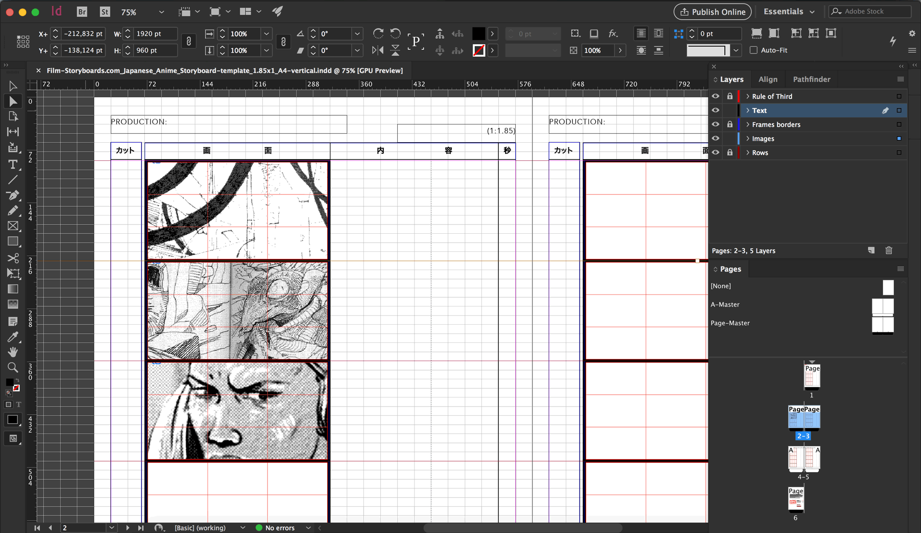This screenshot has width=921, height=533.
Task: Enable the Auto-Fit checkbox
Action: 754,50
